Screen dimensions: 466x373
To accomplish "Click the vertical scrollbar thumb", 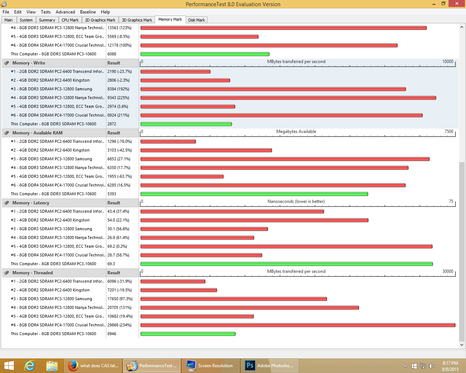I will point(462,252).
